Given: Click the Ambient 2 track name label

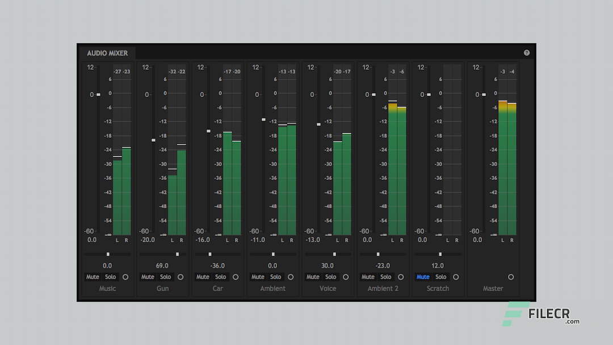Looking at the screenshot, I should 383,288.
